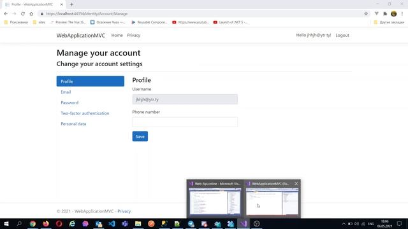Open the https://www.youtub... bookmark
Image resolution: width=408 pixels, height=229 pixels.
[x=191, y=22]
